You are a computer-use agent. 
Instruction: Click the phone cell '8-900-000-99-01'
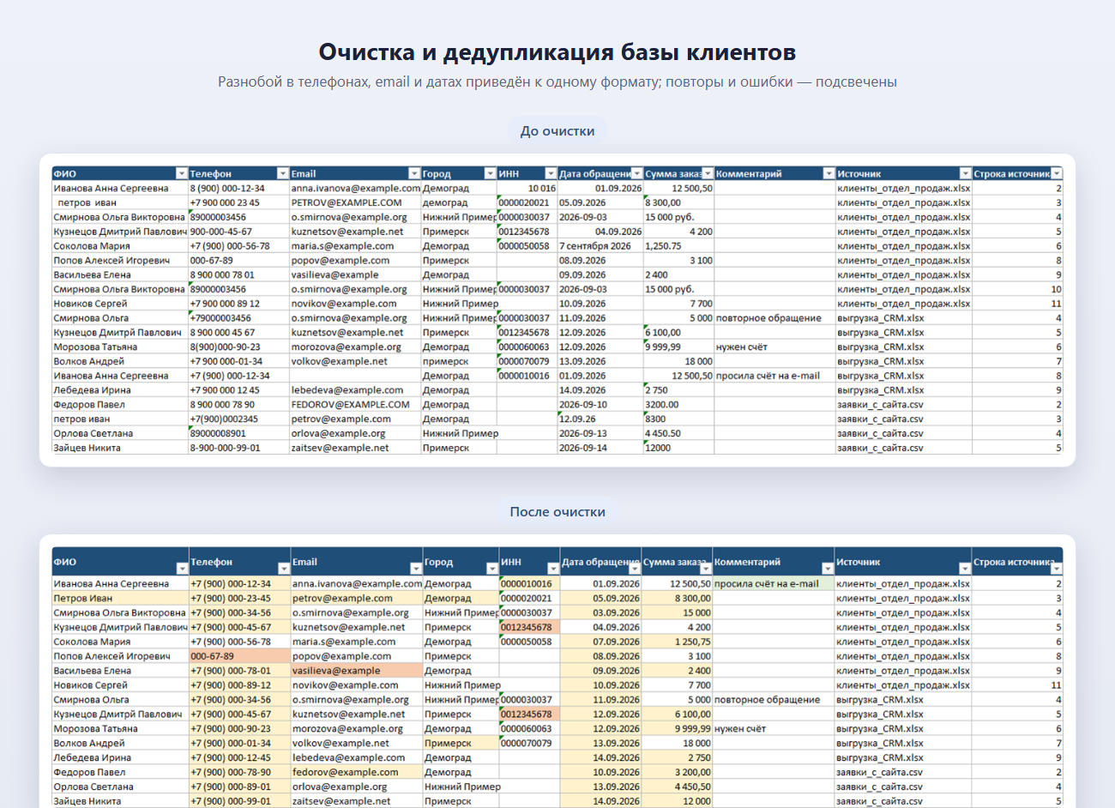(x=239, y=449)
